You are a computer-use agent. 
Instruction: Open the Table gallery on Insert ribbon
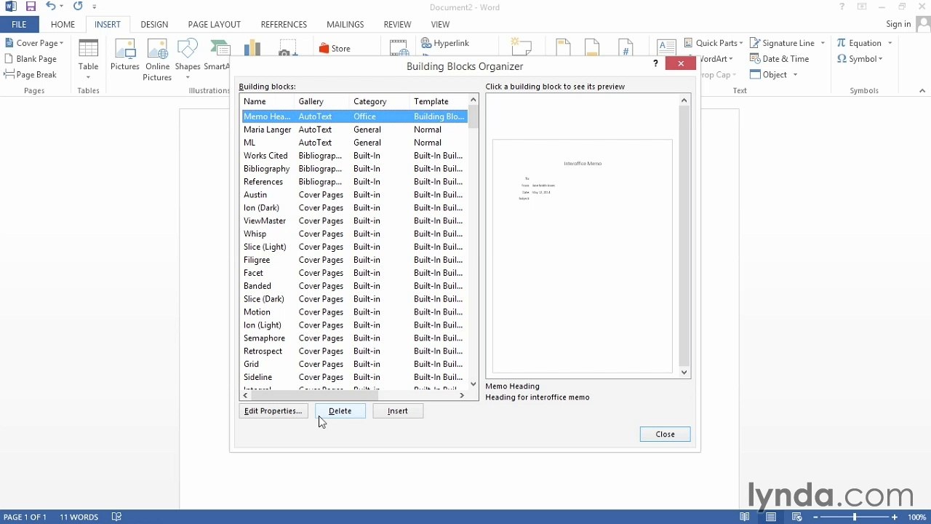[88, 60]
